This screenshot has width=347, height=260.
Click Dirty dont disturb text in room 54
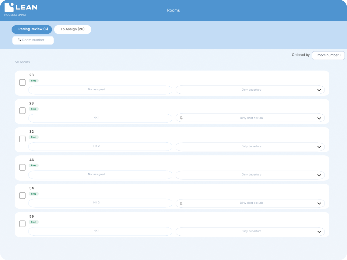(x=251, y=203)
